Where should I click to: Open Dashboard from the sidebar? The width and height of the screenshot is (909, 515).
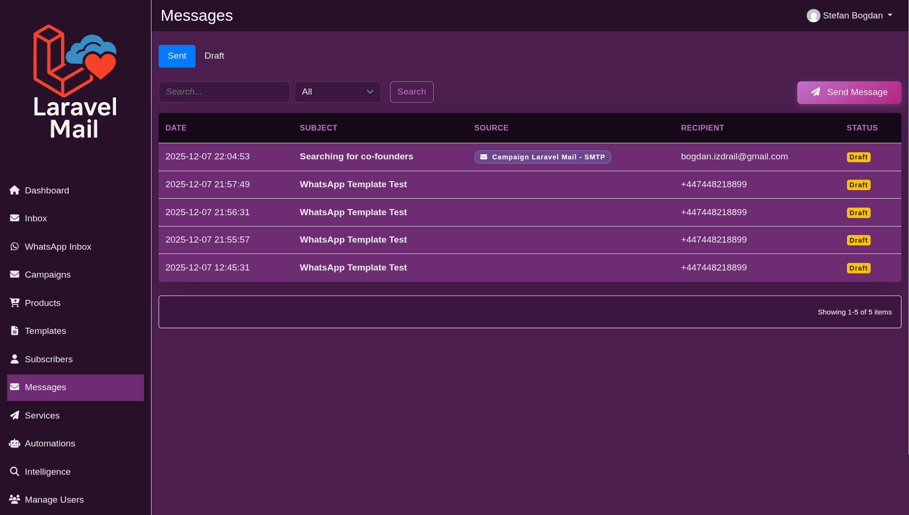coord(75,191)
